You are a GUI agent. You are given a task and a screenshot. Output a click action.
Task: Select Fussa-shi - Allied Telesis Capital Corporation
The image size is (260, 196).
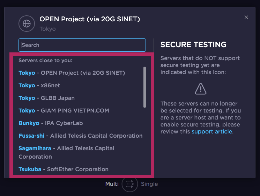(80, 136)
